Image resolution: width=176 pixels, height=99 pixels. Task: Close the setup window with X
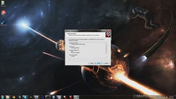tap(109, 31)
